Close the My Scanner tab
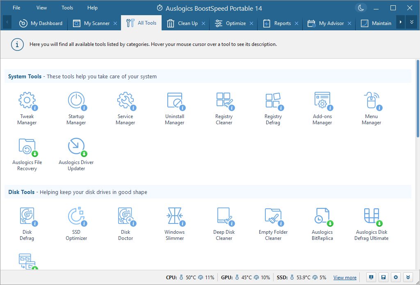The height and width of the screenshot is (285, 420). tap(115, 23)
